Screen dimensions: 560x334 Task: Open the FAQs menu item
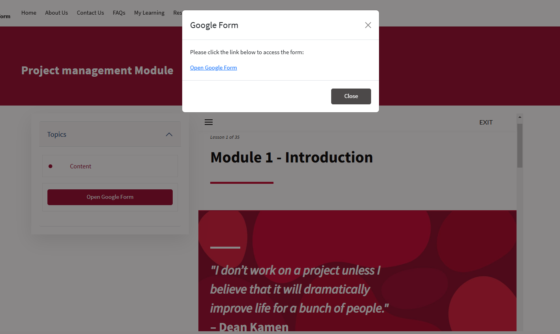click(119, 13)
